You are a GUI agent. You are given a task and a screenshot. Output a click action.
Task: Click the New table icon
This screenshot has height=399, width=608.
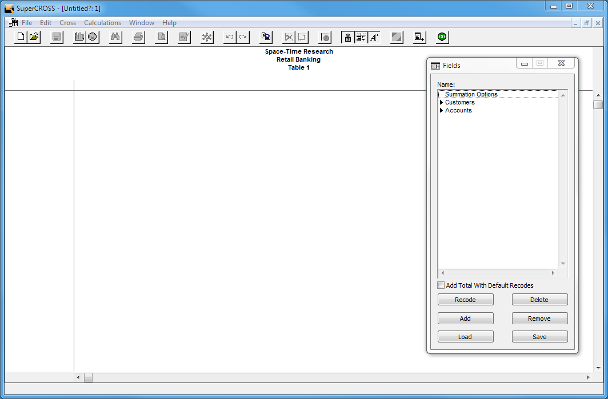tap(21, 37)
